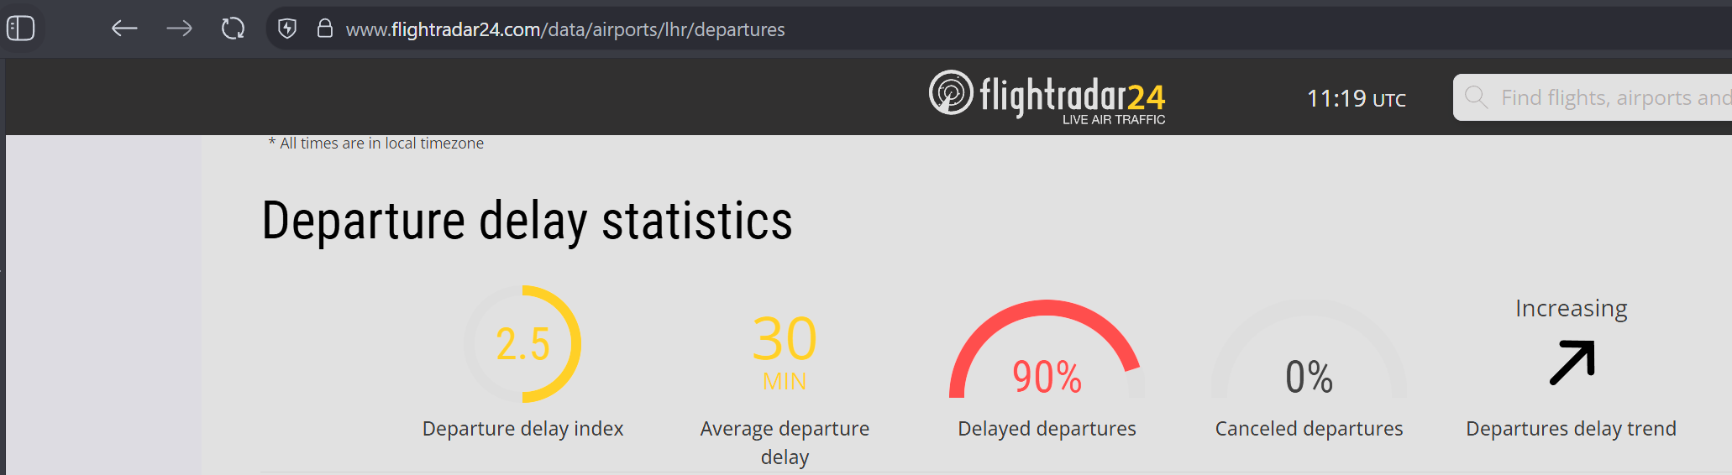Viewport: 1732px width, 475px height.
Task: Click the padlock site security icon
Action: coord(325,29)
